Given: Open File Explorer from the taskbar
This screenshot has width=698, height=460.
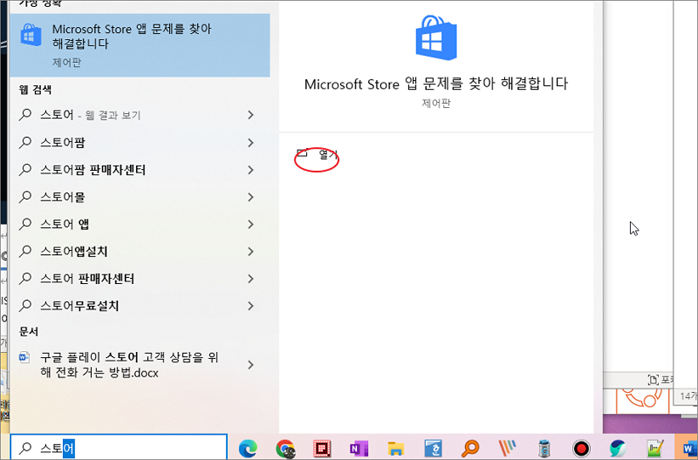Looking at the screenshot, I should click(396, 448).
